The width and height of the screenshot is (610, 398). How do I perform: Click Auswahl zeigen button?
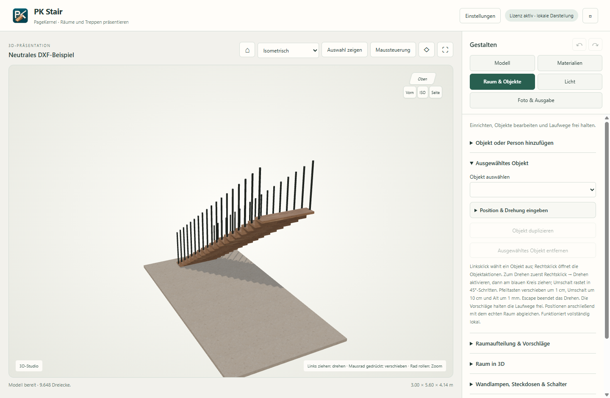pos(344,50)
